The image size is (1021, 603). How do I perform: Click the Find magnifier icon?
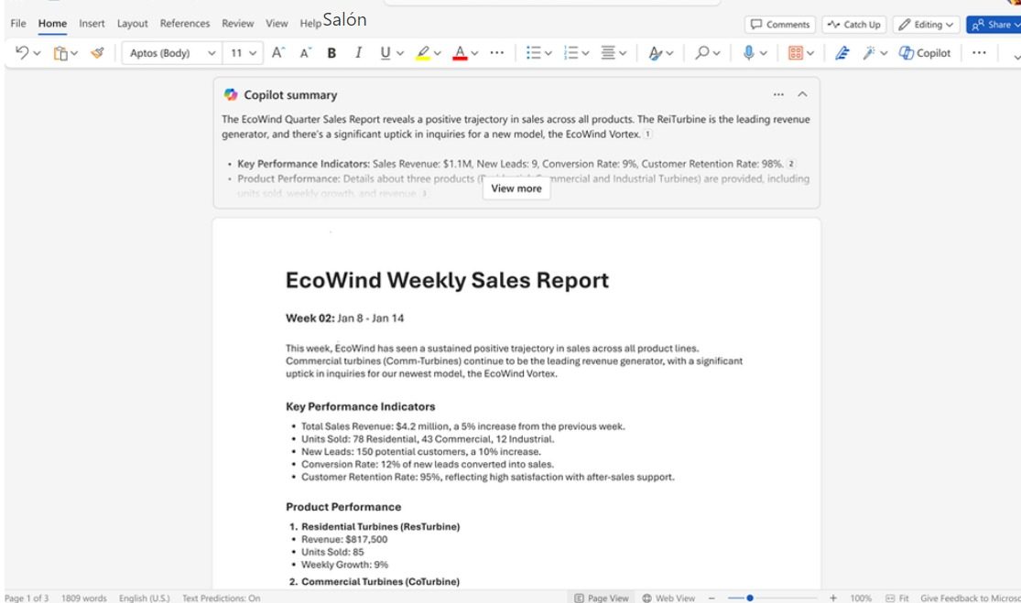click(702, 53)
